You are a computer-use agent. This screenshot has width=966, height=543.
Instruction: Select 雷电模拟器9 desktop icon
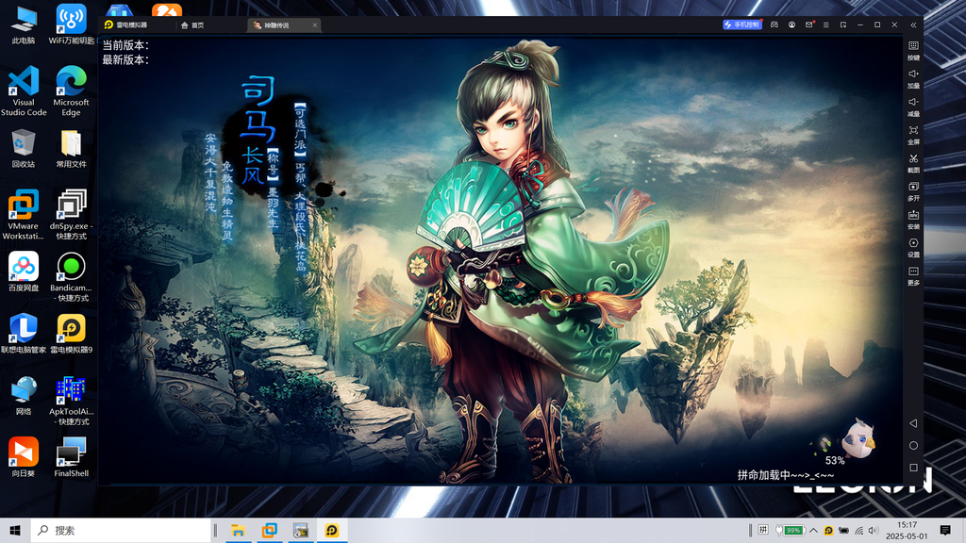(x=71, y=333)
